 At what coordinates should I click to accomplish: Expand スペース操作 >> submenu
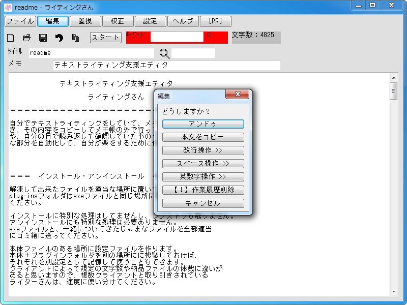203,164
